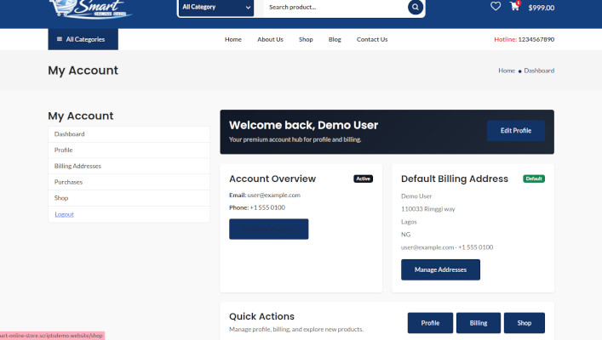The height and width of the screenshot is (340, 602).
Task: Click the All Categories hamburger icon
Action: click(x=60, y=39)
